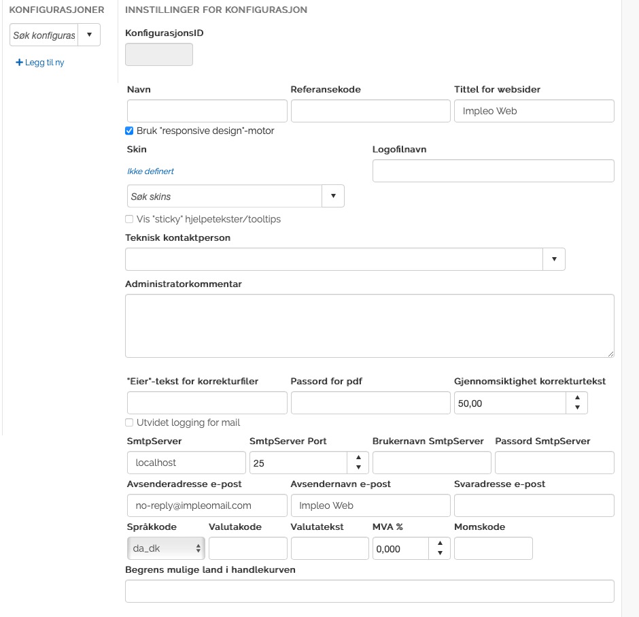Enable Utvidet logging for mail
Screen dimensions: 639x617
coord(129,422)
